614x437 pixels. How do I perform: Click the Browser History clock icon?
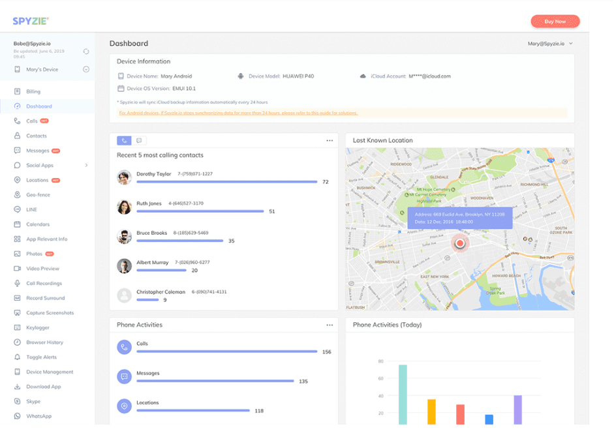[x=17, y=342]
